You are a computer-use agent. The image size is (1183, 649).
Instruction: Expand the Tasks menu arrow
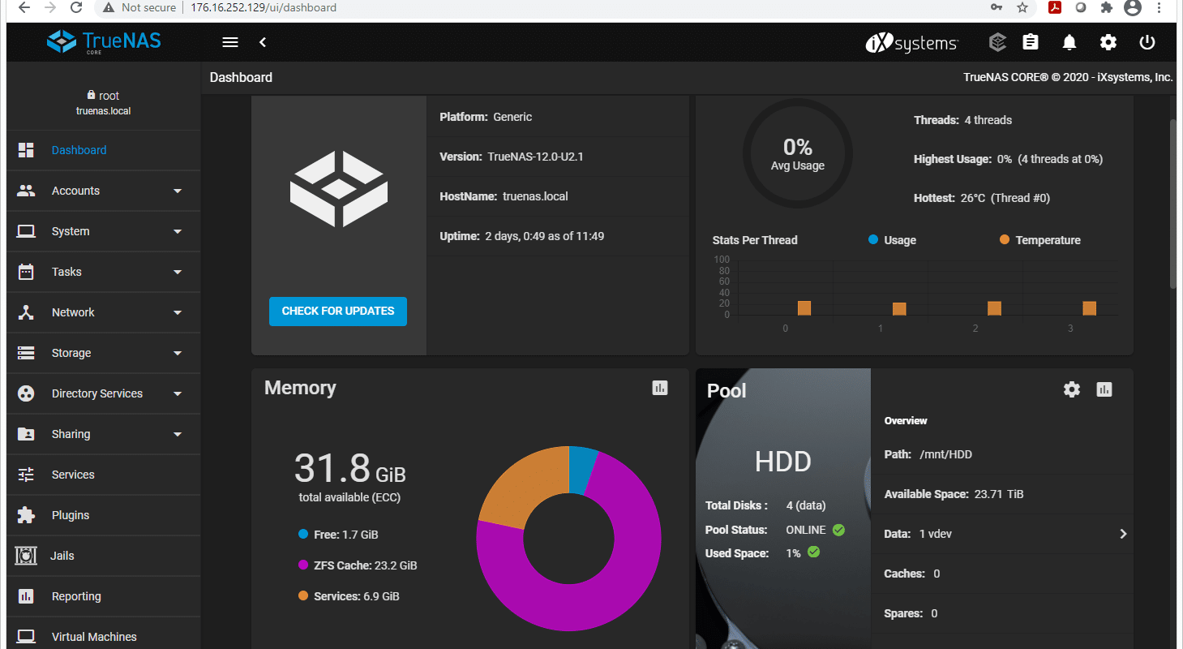pyautogui.click(x=178, y=273)
